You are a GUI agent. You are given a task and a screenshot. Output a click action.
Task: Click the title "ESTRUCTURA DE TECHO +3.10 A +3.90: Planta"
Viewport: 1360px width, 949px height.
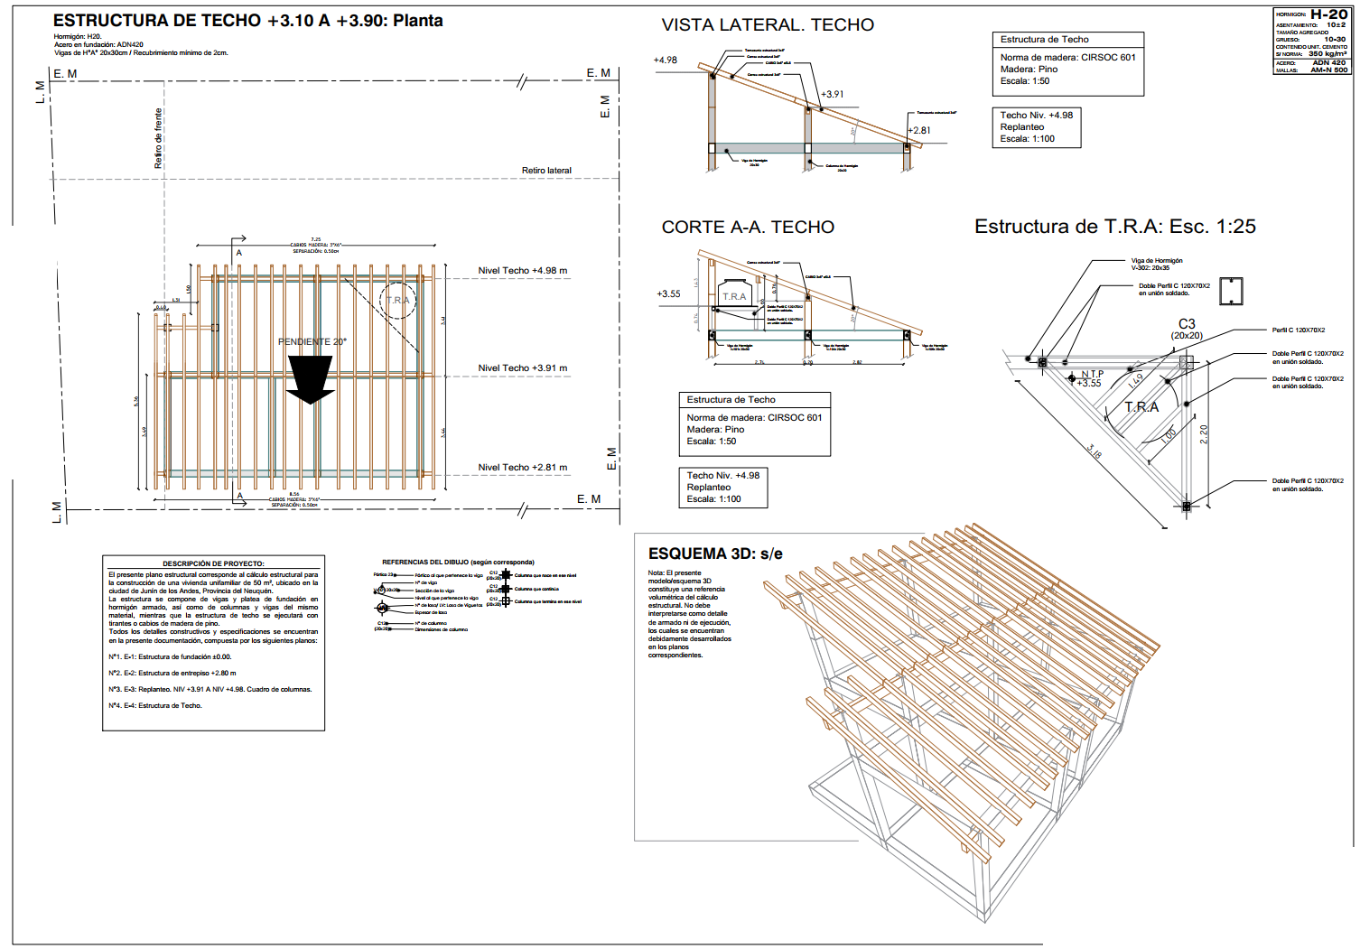tap(247, 21)
